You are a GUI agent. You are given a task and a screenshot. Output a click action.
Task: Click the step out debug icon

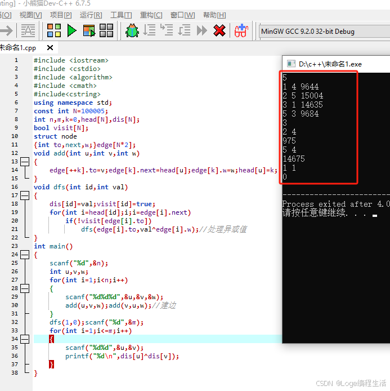click(184, 30)
